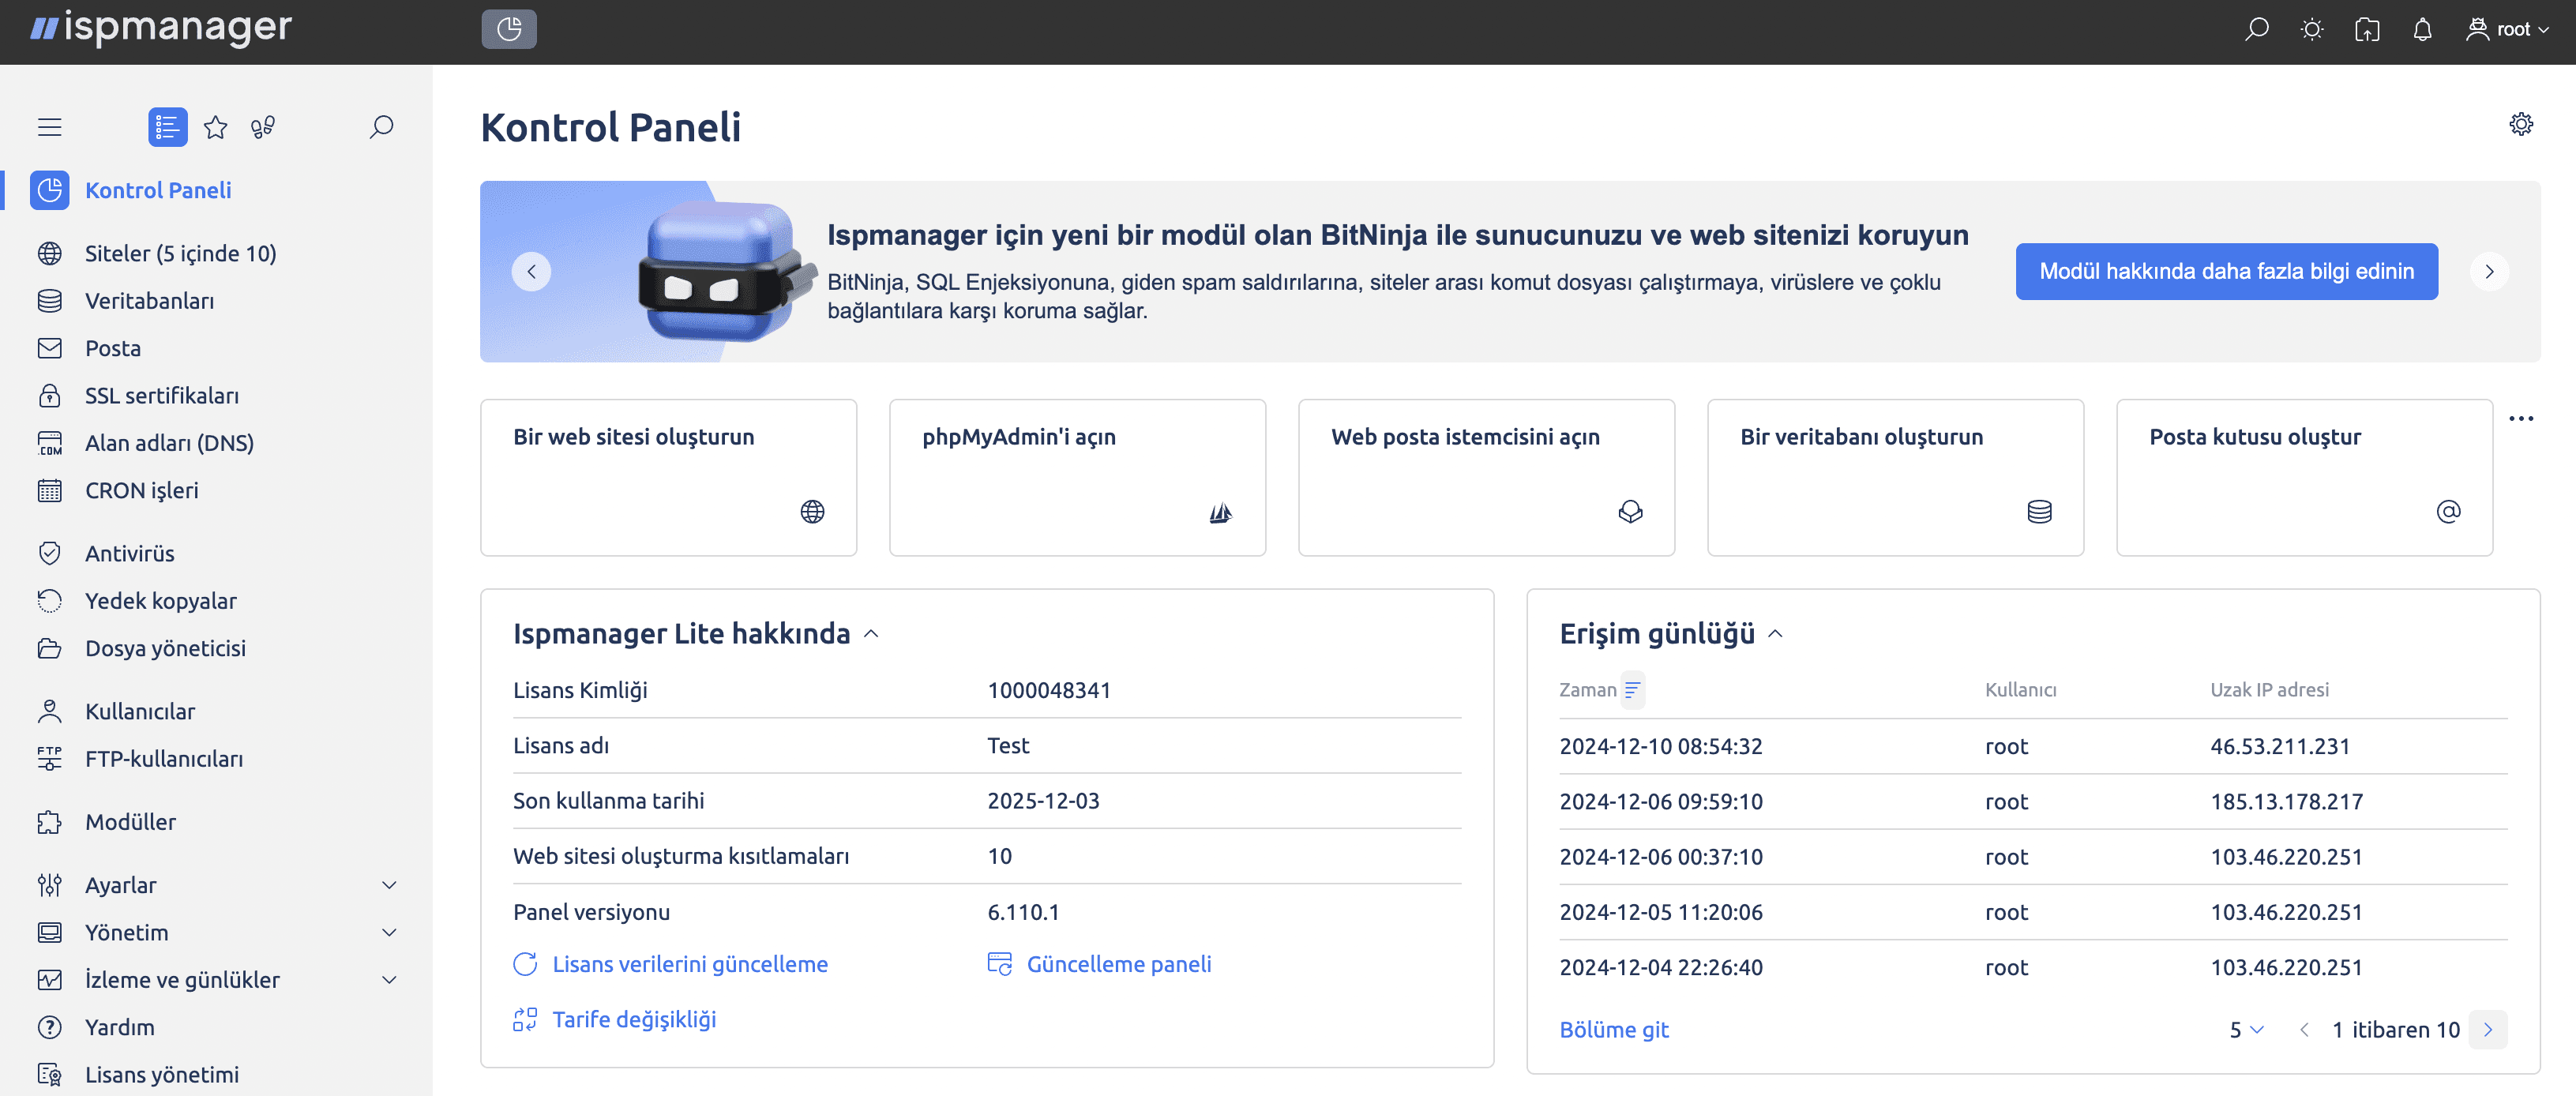Collapse Ispmanager Lite hakkında panel
The width and height of the screenshot is (2576, 1096).
tap(871, 634)
